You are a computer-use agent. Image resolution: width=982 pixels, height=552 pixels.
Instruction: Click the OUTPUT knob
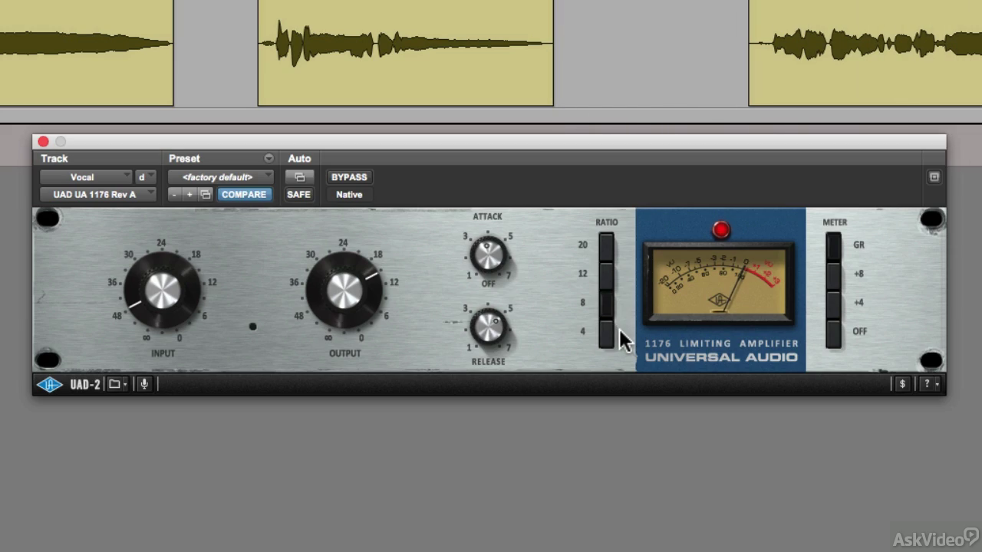pyautogui.click(x=344, y=291)
